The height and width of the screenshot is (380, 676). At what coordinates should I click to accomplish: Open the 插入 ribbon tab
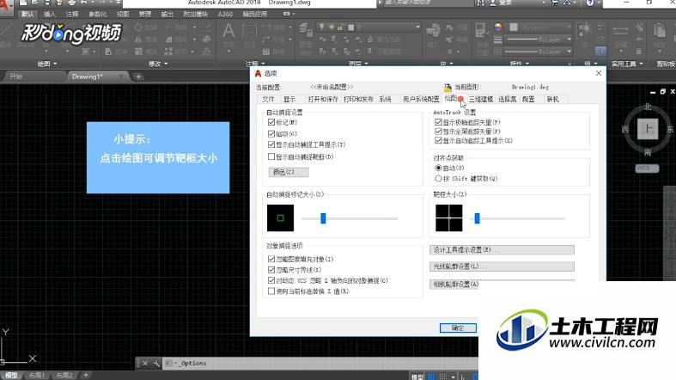tap(50, 15)
